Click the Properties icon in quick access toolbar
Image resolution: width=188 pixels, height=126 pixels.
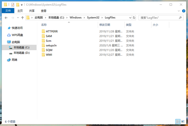(12, 5)
